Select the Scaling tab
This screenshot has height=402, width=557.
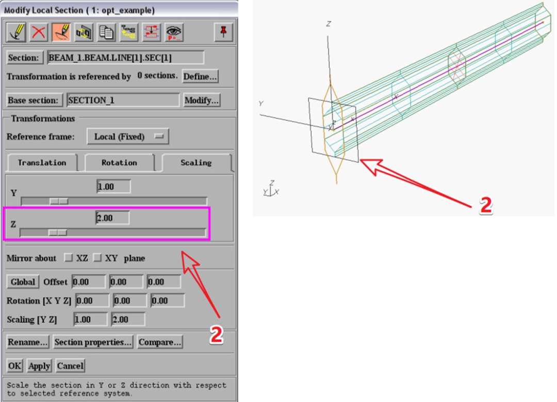tap(196, 163)
